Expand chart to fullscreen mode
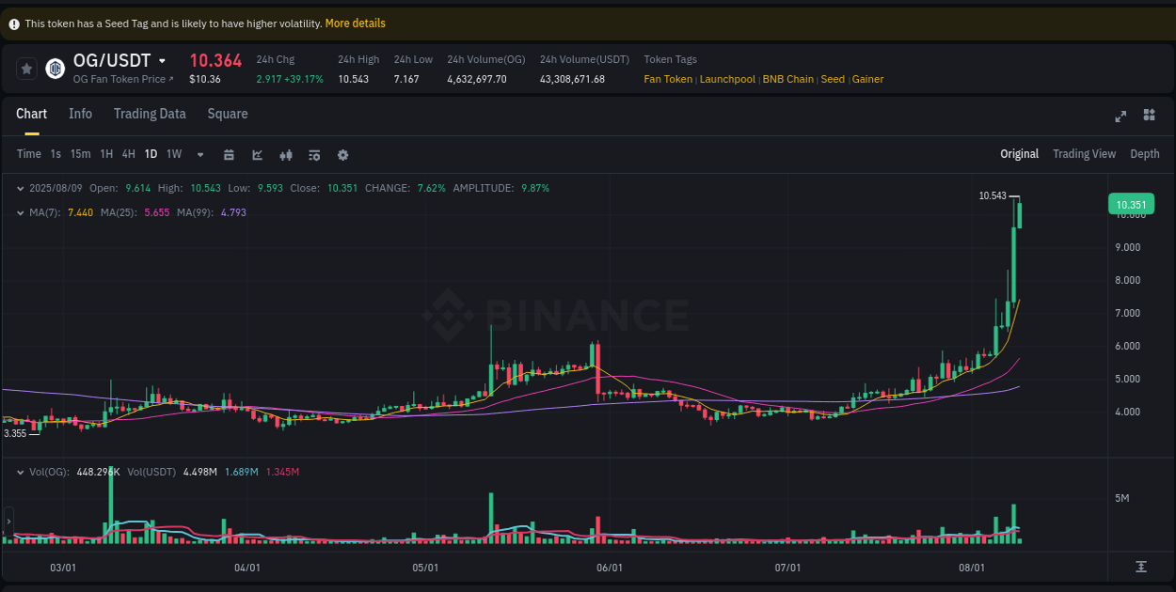The width and height of the screenshot is (1176, 592). click(x=1120, y=116)
